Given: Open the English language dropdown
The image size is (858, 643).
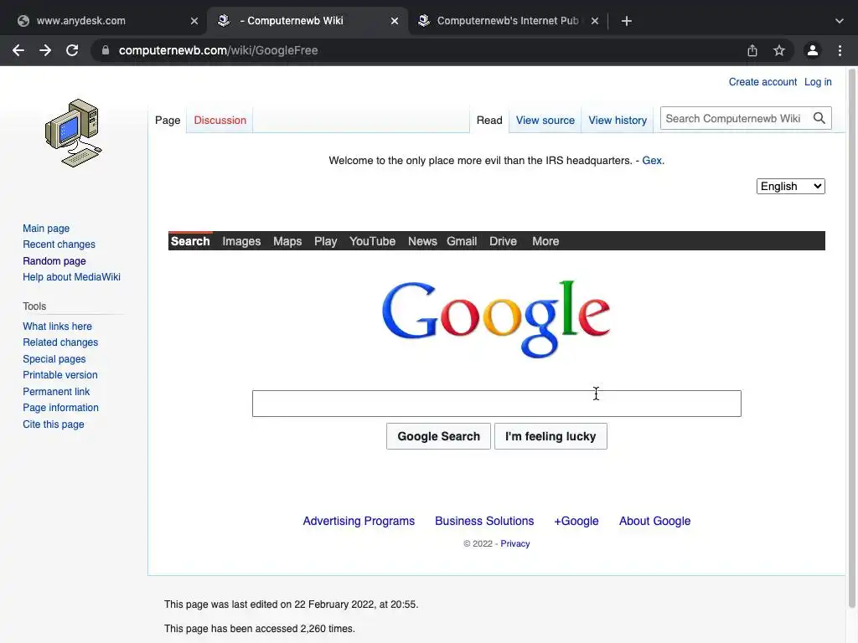Looking at the screenshot, I should pyautogui.click(x=790, y=187).
